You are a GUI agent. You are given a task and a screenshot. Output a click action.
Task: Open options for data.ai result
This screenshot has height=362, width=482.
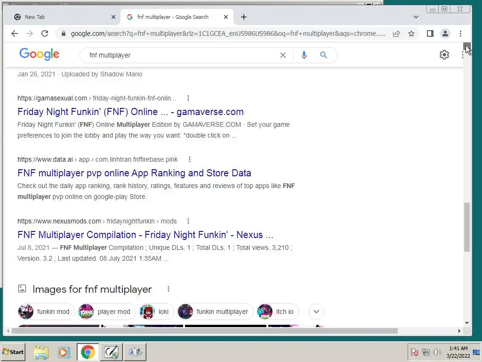pyautogui.click(x=189, y=159)
